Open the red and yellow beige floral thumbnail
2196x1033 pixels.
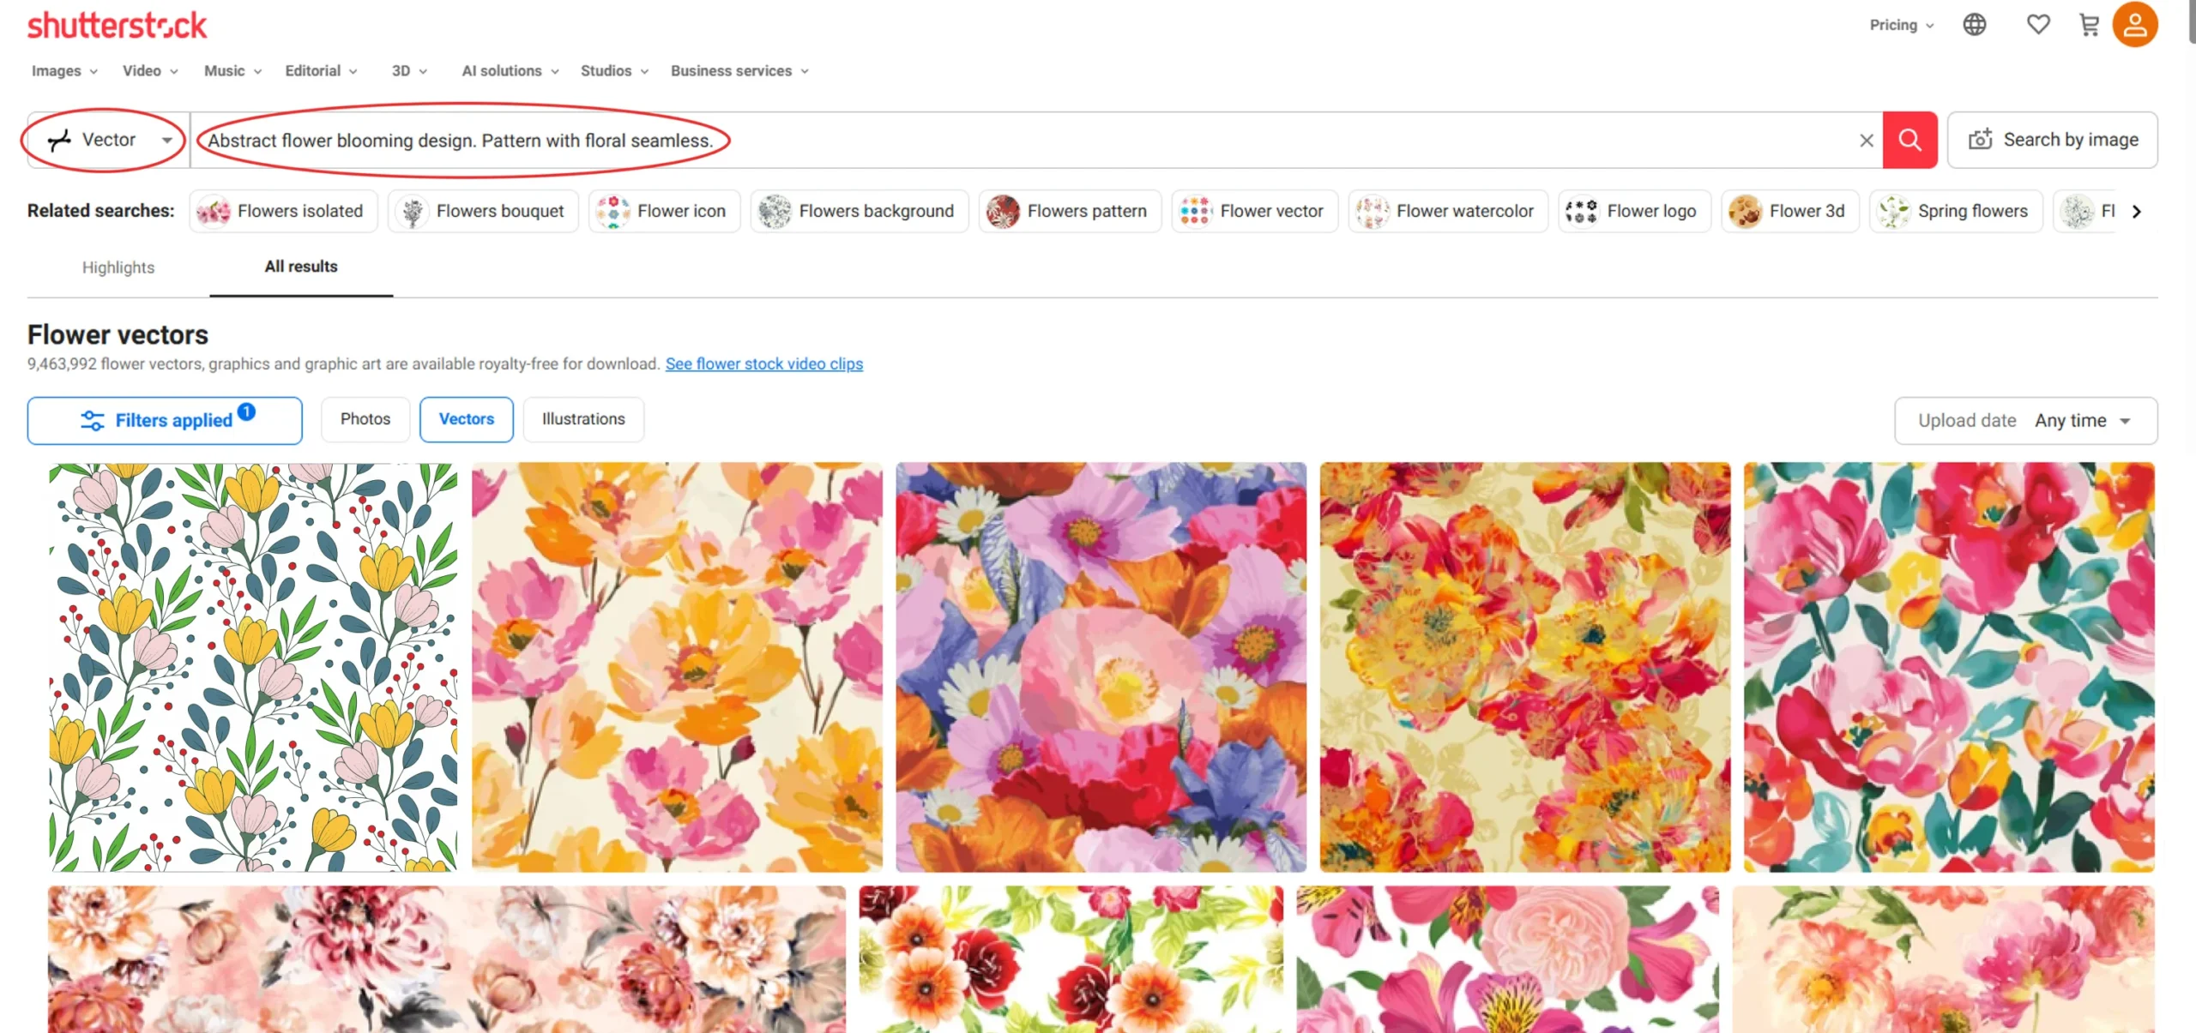[1524, 667]
